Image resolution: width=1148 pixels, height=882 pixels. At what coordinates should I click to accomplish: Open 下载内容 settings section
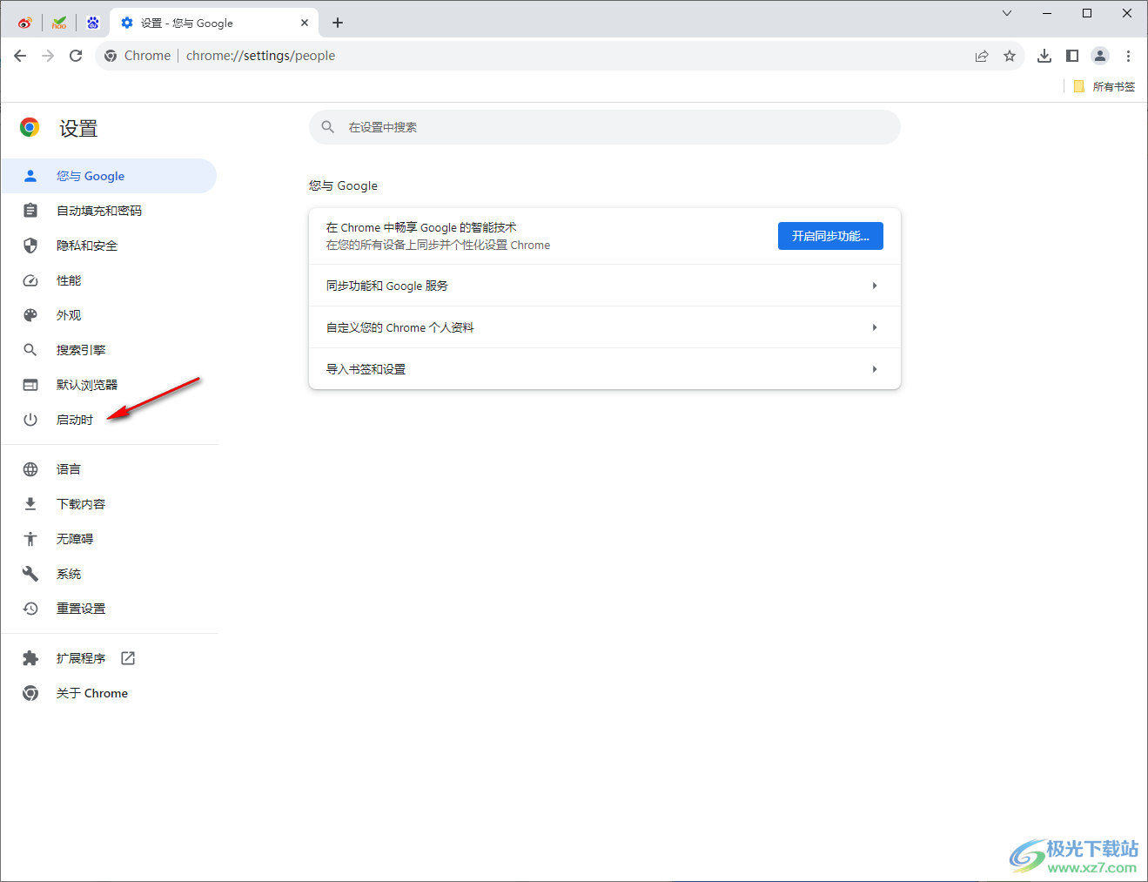(109, 504)
